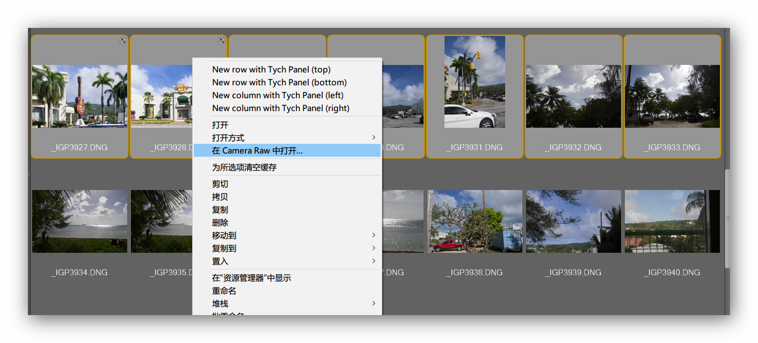Choose 拷贝 to copy selected files

219,196
